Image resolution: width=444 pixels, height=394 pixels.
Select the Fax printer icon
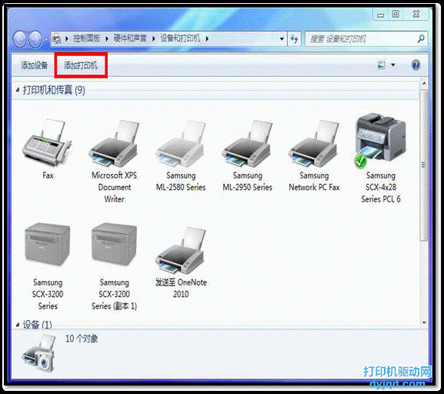coord(48,143)
